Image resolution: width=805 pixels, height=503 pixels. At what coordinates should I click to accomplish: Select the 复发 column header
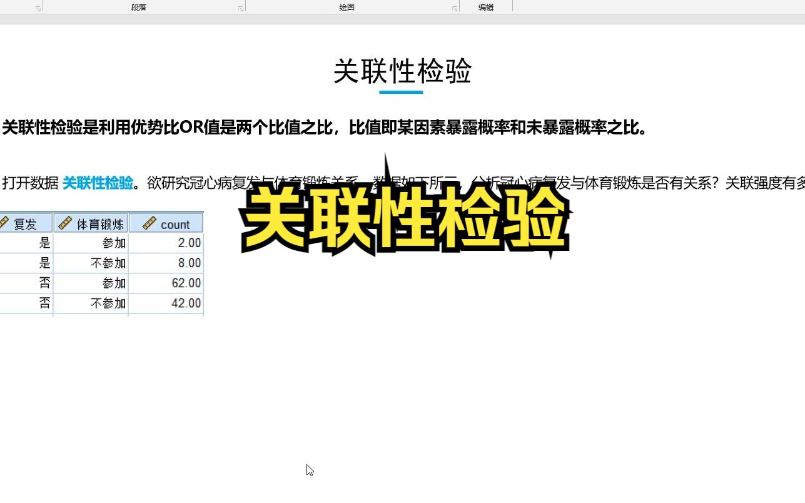tap(26, 223)
